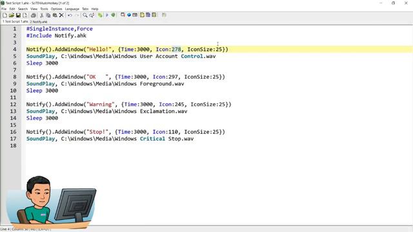Screen dimensions: 413x232
Task: Click the Cut scissors icon
Action: point(41,15)
